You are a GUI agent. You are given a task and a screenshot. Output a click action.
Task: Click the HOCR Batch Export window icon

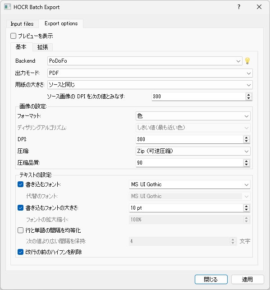pos(7,7)
